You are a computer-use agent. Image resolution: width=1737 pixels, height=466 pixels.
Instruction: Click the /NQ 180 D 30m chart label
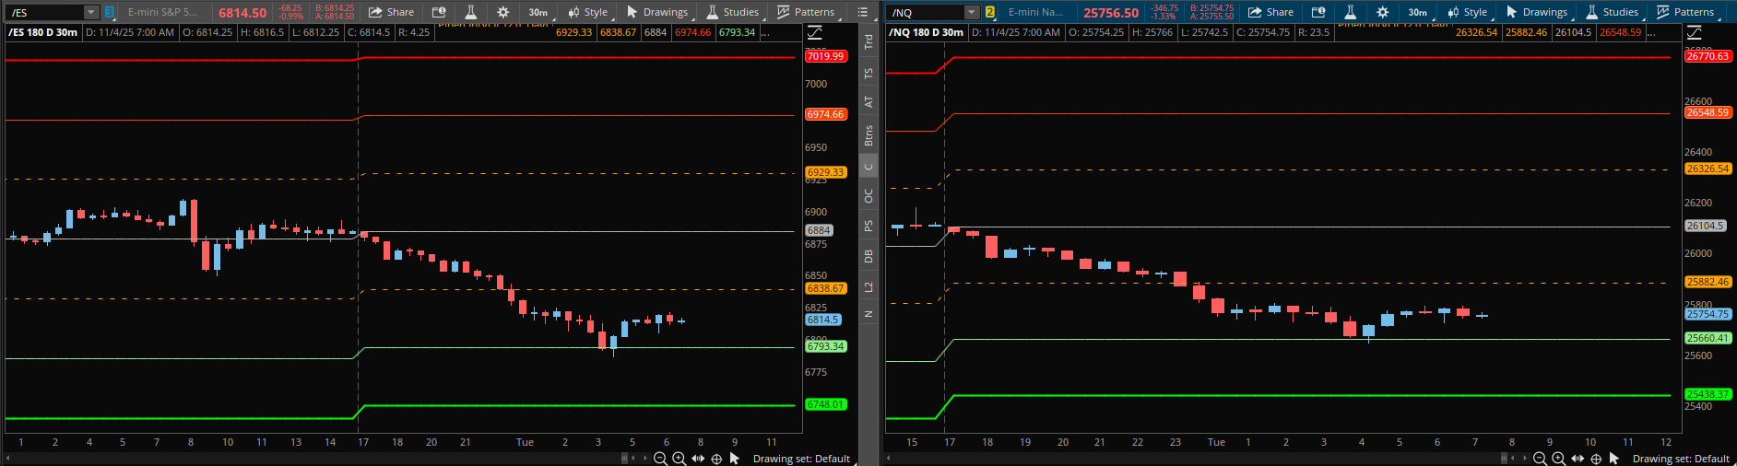coord(926,32)
